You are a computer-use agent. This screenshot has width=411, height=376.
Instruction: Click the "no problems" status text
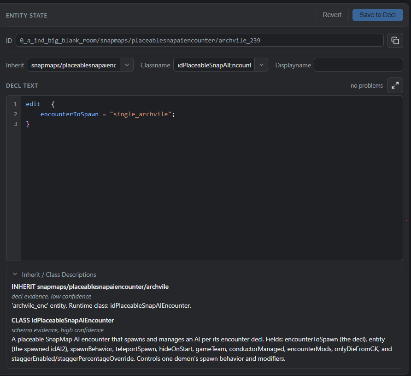point(367,85)
